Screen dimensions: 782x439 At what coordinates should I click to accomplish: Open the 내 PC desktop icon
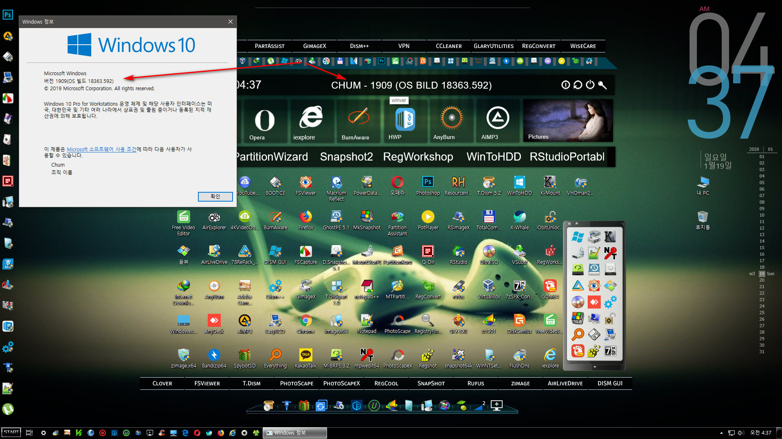pyautogui.click(x=703, y=186)
